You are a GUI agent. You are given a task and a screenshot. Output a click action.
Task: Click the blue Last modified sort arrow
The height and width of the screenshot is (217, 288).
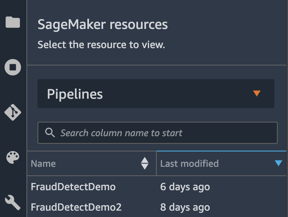pyautogui.click(x=279, y=163)
